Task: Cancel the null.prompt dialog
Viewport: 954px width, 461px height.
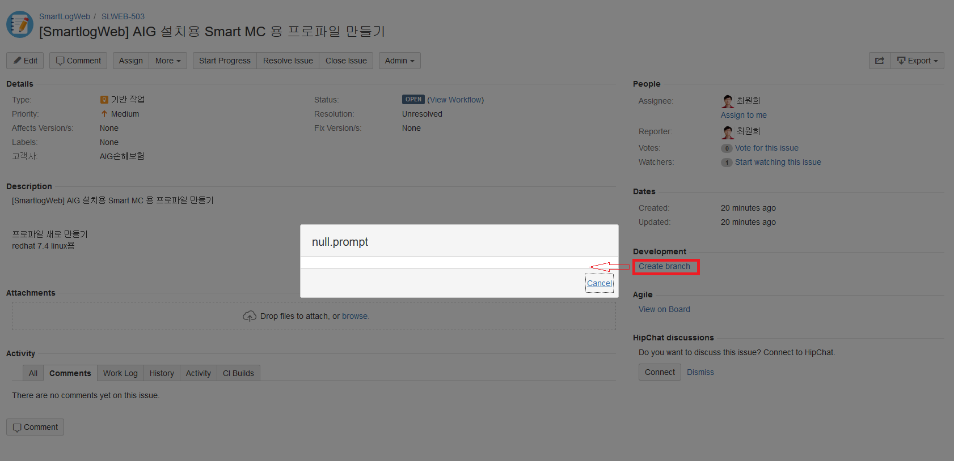Action: coord(600,283)
